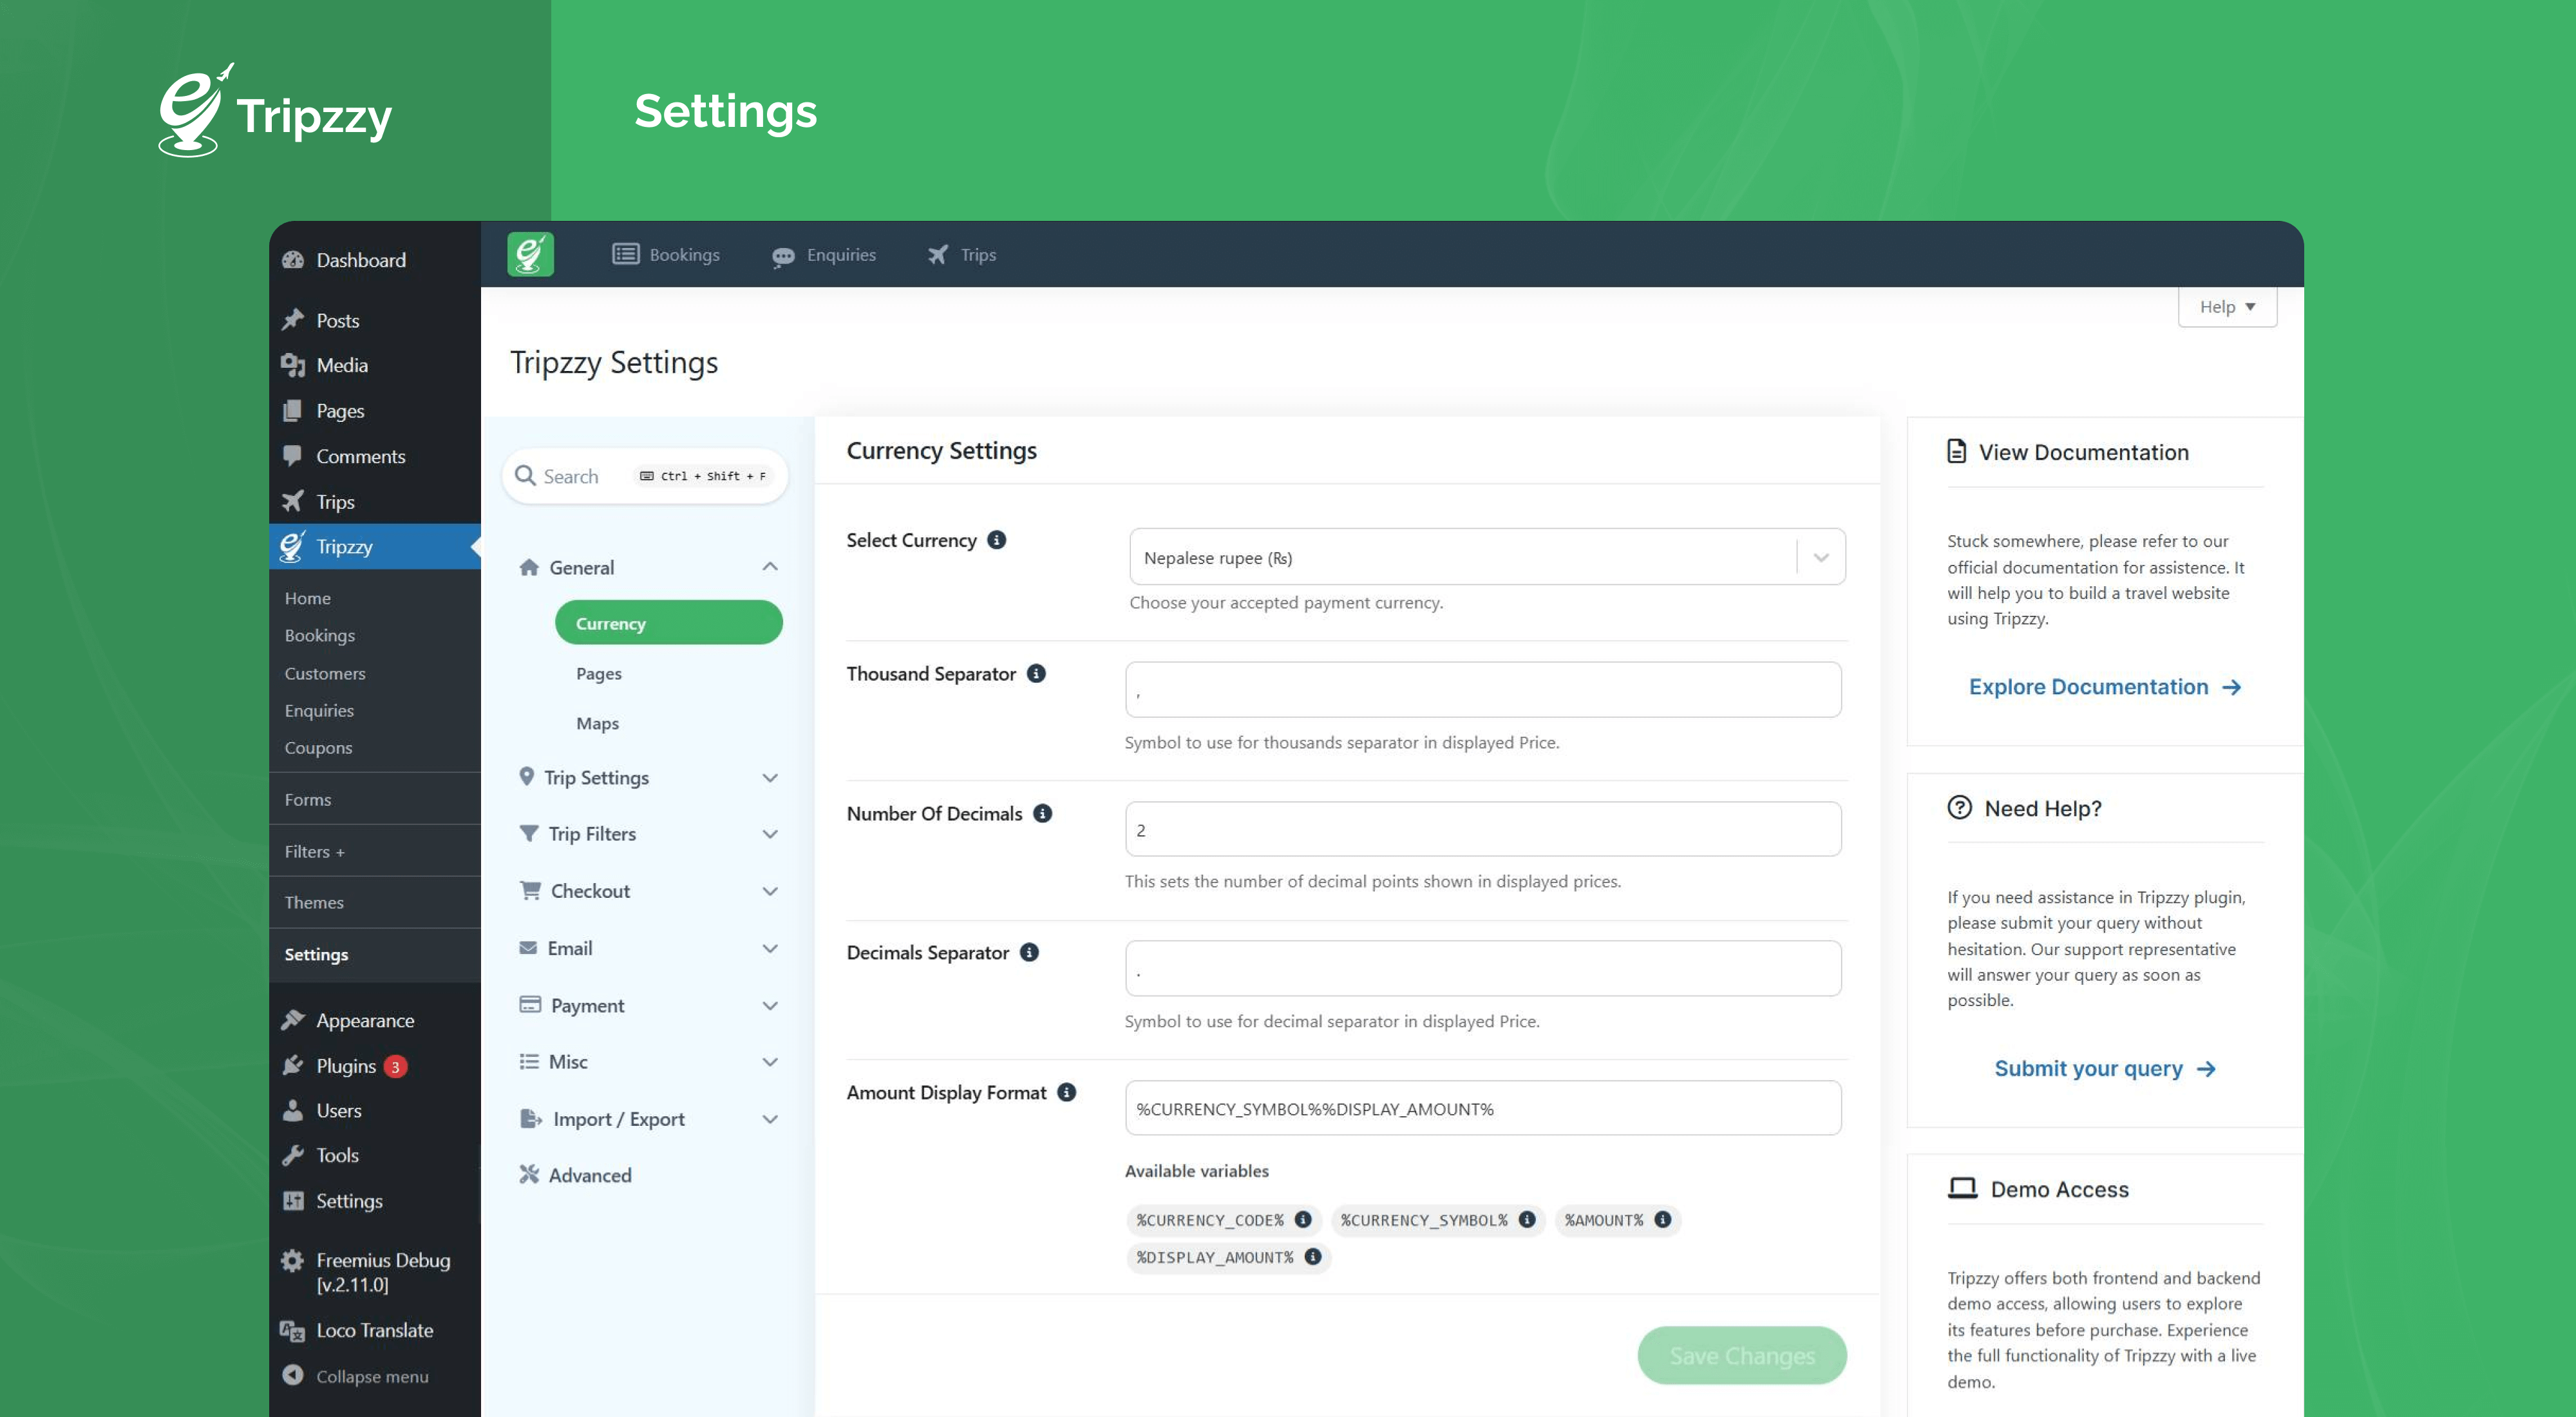Open Trips from the top navigation bar
This screenshot has height=1417, width=2576.
[962, 254]
